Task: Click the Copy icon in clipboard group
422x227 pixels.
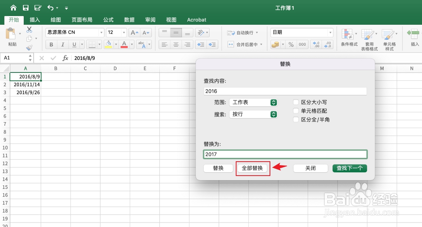Action: (29, 39)
